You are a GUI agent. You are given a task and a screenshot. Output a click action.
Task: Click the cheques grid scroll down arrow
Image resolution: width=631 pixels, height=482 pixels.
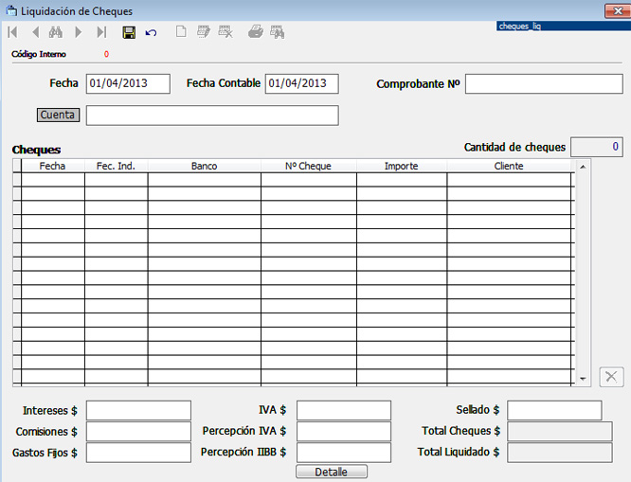tap(583, 379)
